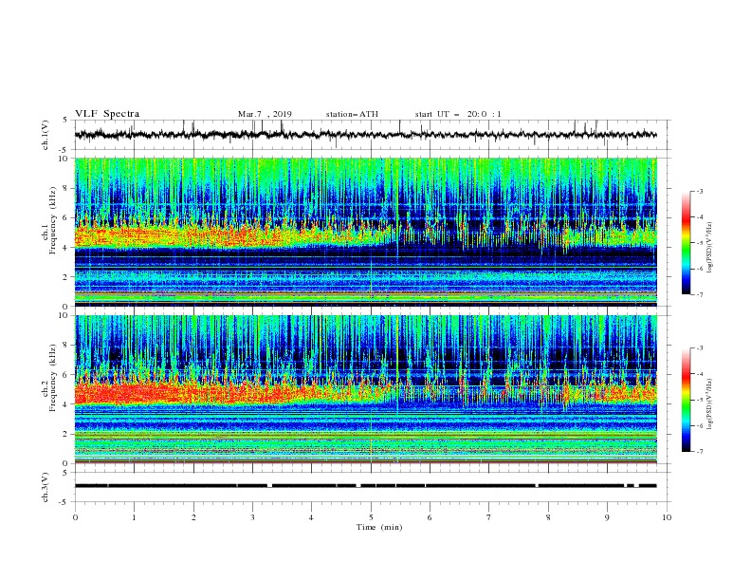Screen dimensions: 751x581
Task: Click the "4" tick on the ch.1 frequency axis
Action: pos(66,248)
